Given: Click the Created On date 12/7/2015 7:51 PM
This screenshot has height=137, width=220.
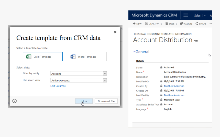Looking at the screenshot, I should point(174,91).
